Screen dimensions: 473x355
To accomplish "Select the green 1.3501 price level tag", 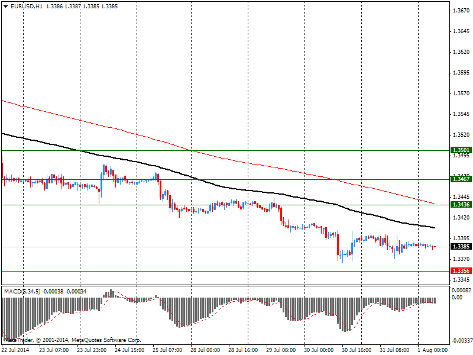I will point(461,150).
